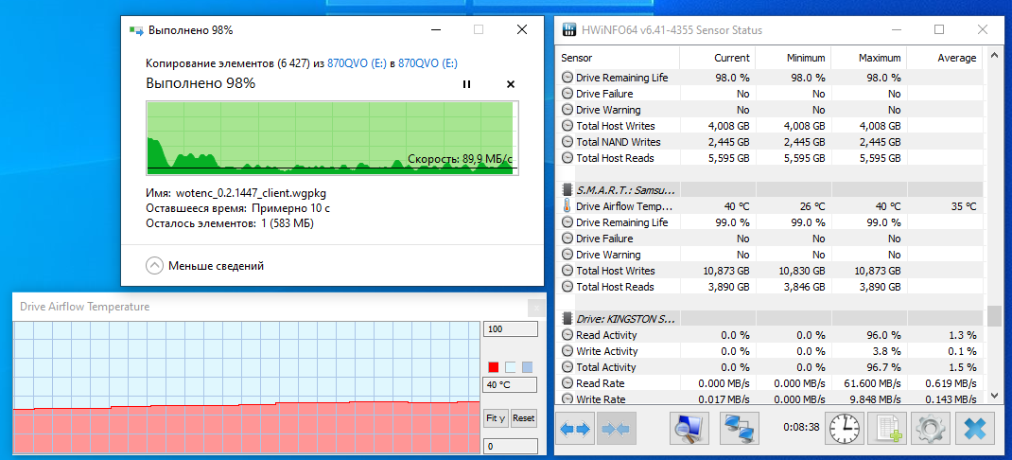1012x460 pixels.
Task: Click the Current column header
Action: pos(719,58)
